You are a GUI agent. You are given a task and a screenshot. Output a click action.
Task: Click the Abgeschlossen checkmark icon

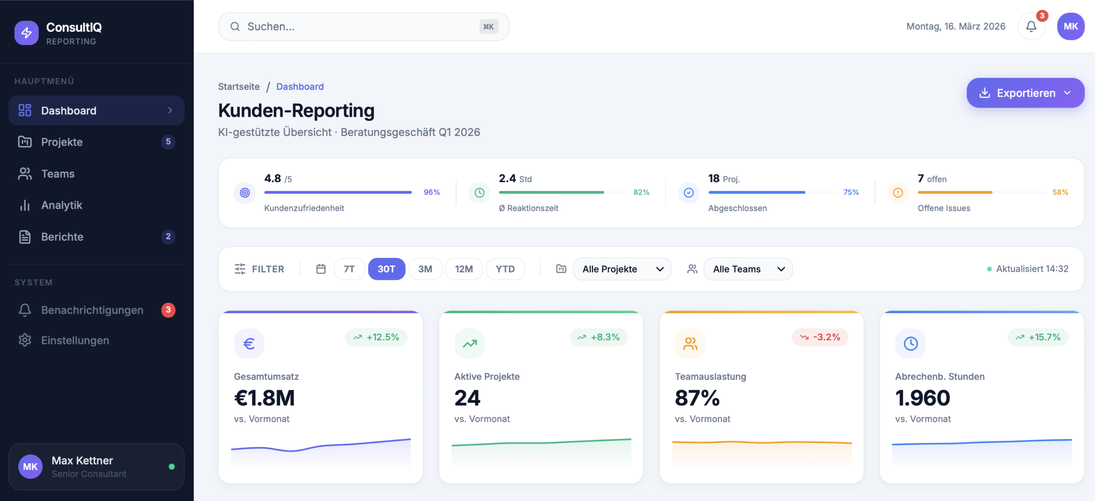click(x=689, y=193)
